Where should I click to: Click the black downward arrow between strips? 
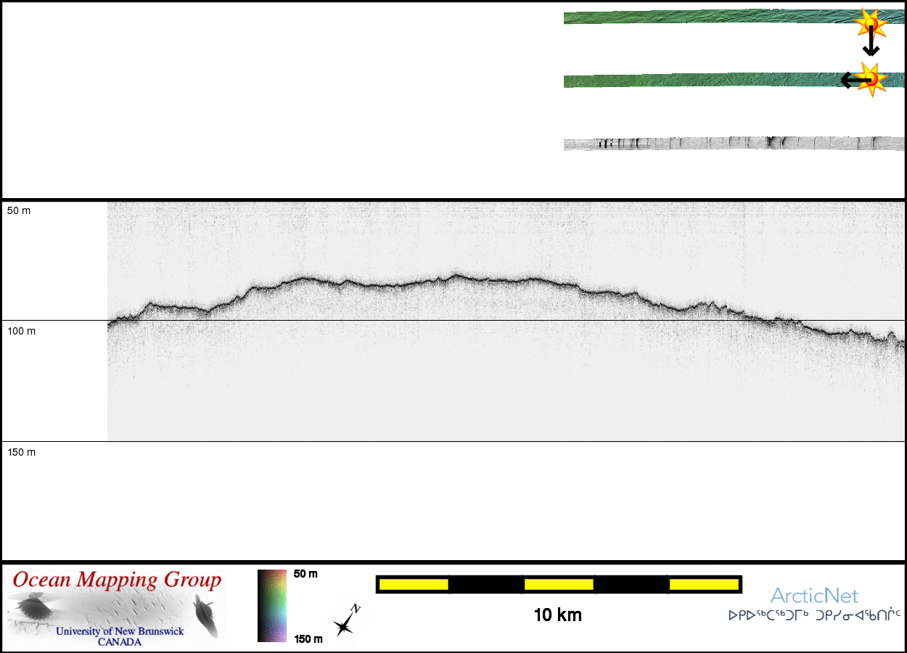(871, 44)
